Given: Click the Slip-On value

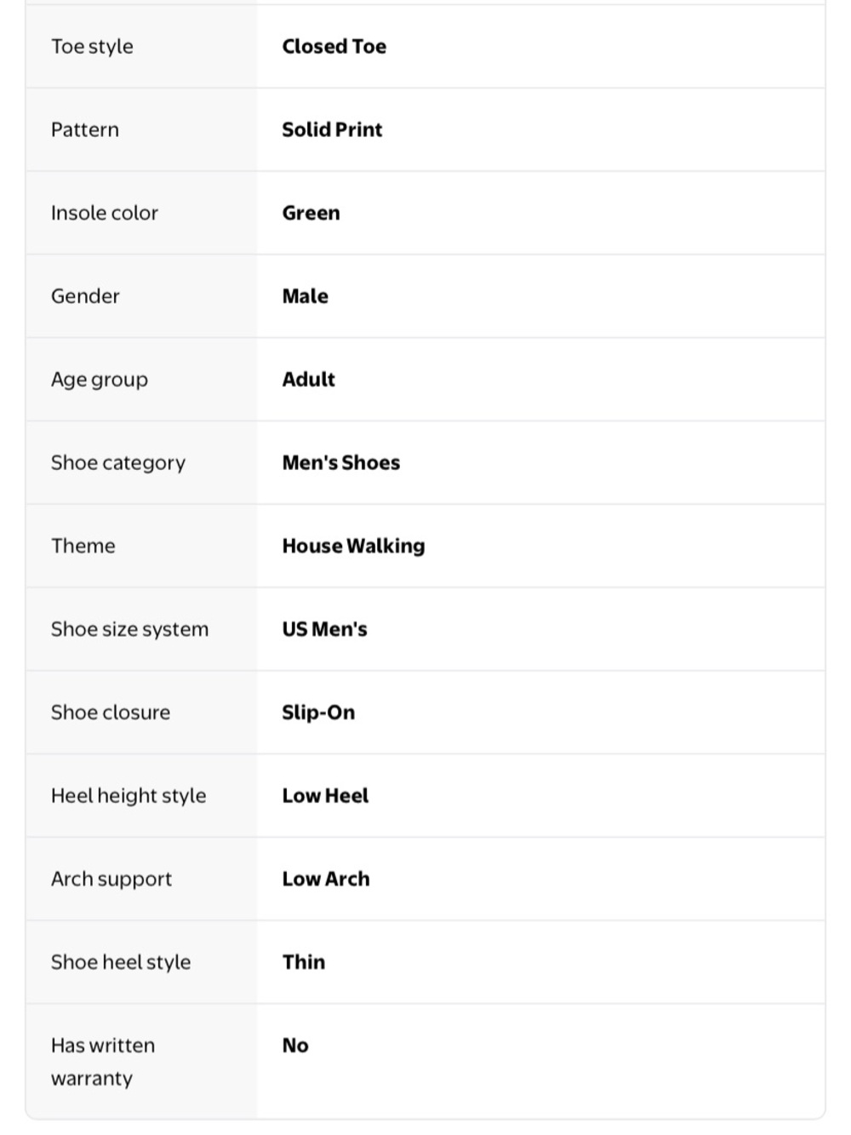Looking at the screenshot, I should (319, 713).
